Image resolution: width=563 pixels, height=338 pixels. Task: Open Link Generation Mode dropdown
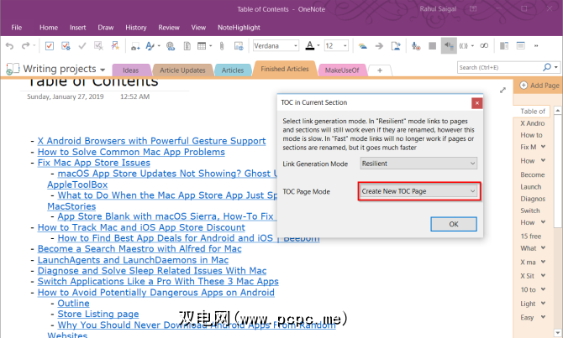418,163
